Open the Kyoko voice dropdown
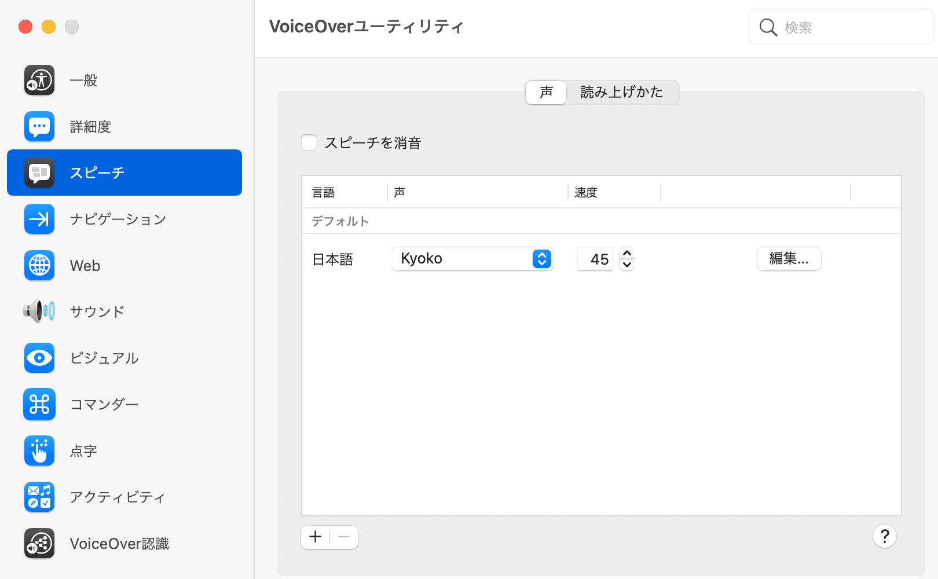 tap(472, 259)
